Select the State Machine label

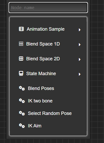[x=41, y=74]
